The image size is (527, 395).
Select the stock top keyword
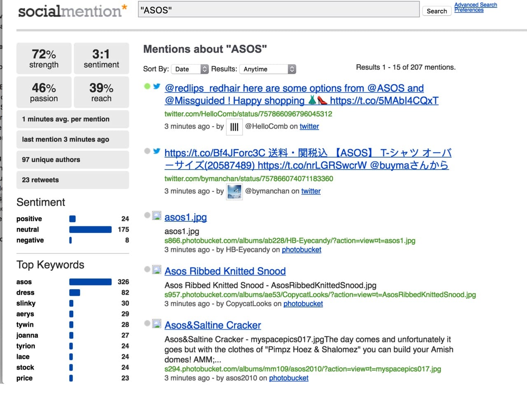click(x=25, y=367)
